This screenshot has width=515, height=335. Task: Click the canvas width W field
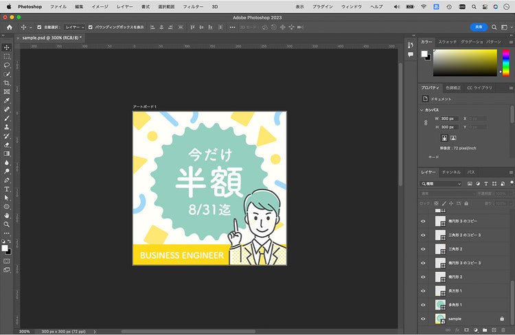[x=449, y=119]
